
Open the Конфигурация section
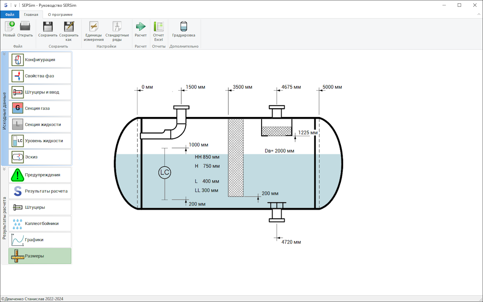(x=40, y=60)
